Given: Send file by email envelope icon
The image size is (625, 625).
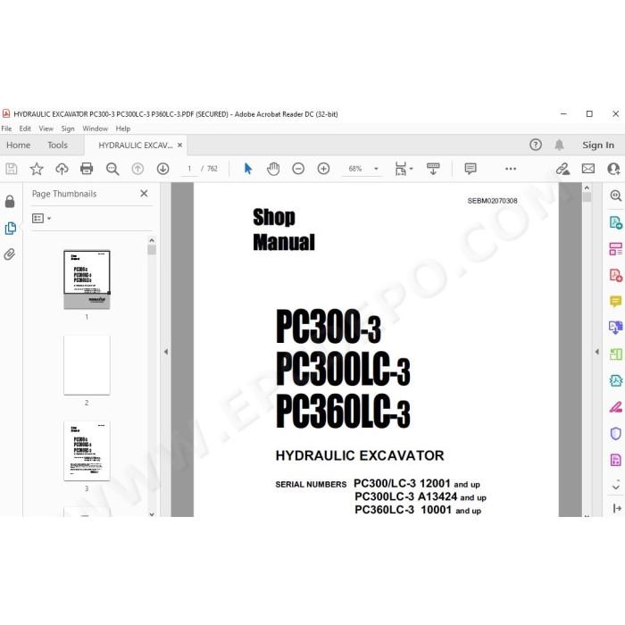Looking at the screenshot, I should [x=587, y=169].
